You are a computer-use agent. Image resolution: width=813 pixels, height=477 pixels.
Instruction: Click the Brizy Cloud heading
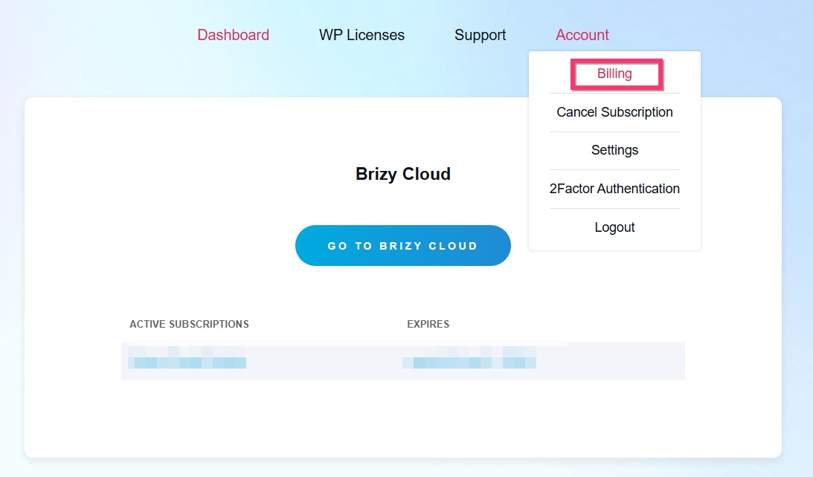pos(403,174)
